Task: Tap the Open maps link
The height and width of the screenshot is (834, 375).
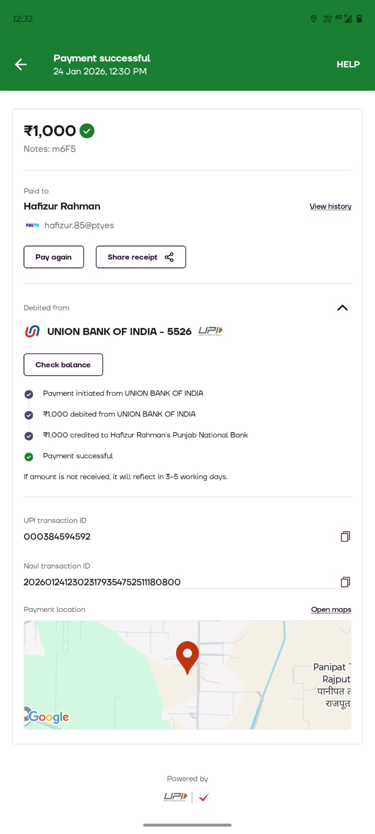Action: coord(331,609)
